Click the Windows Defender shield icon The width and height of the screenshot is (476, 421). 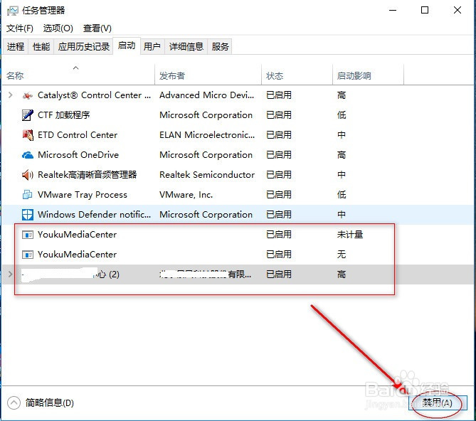pyautogui.click(x=28, y=215)
